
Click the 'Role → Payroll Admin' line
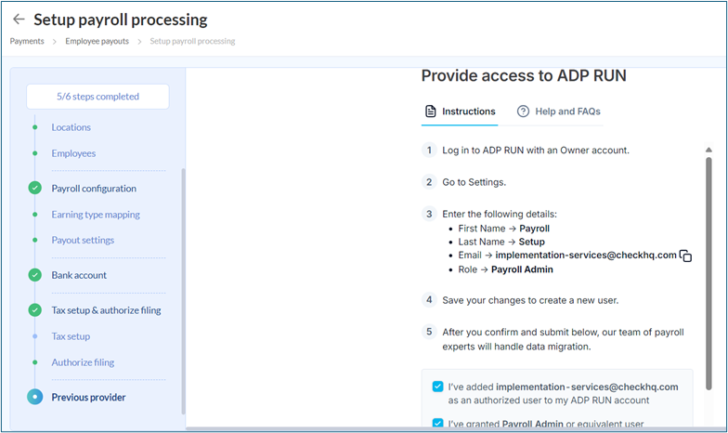tap(505, 269)
